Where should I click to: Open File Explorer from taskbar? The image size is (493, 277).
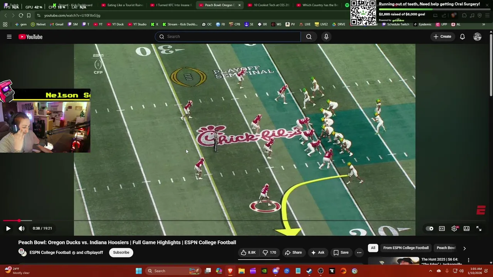(241, 271)
